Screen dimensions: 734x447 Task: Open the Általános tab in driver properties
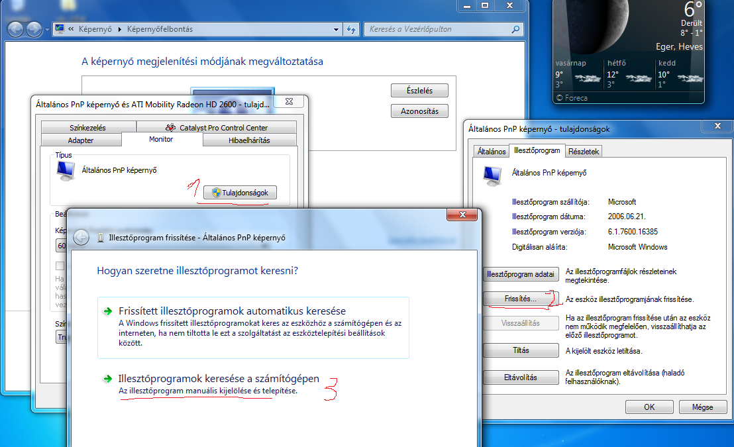[x=492, y=151]
